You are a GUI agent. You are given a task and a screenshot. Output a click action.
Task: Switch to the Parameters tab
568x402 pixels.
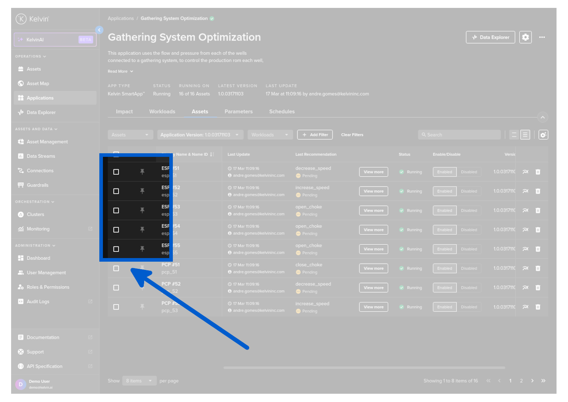(x=238, y=112)
